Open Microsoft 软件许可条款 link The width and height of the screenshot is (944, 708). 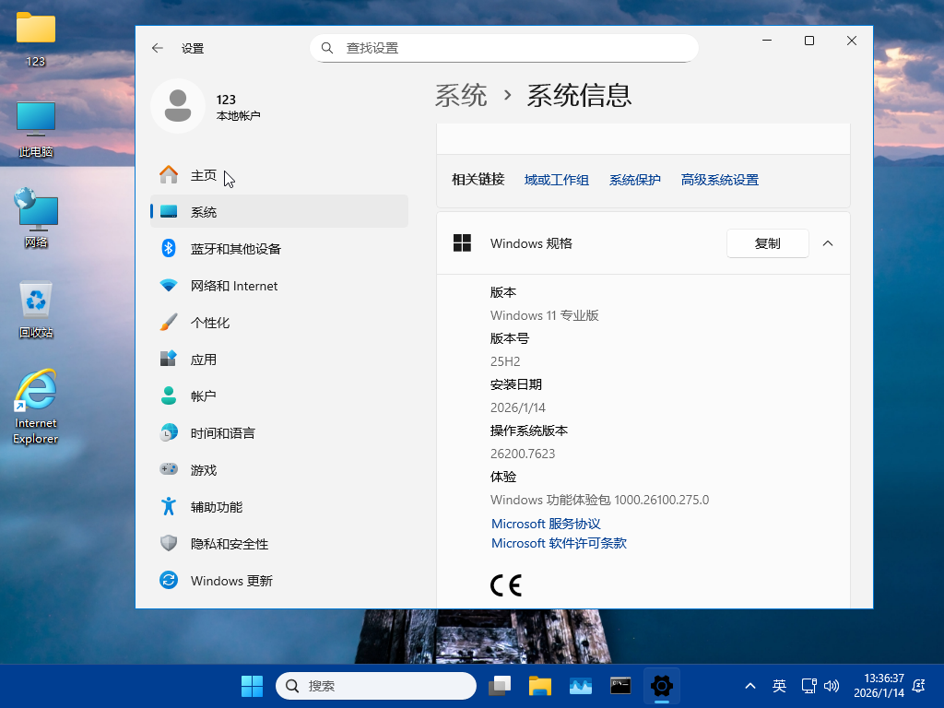559,543
